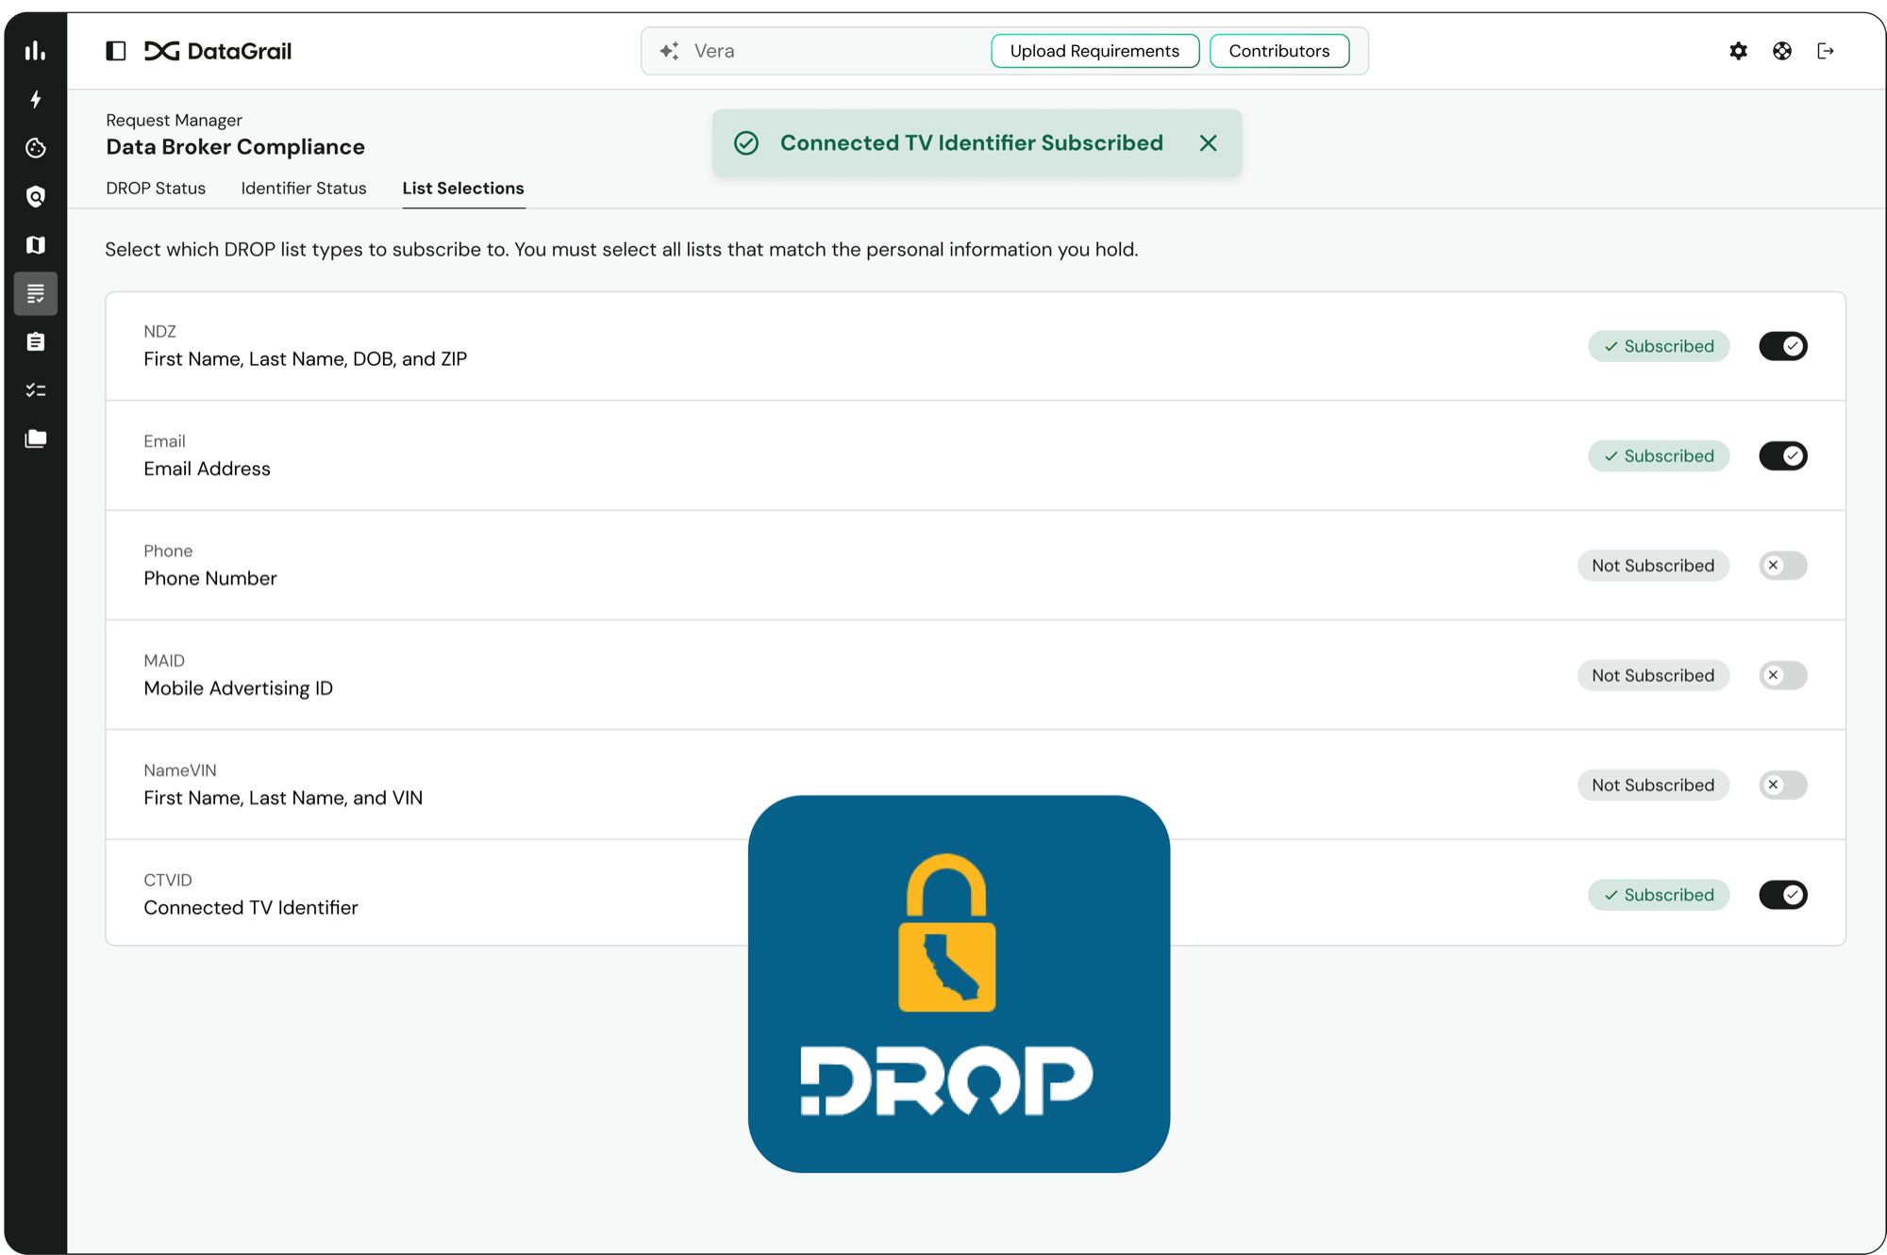Viewport: 1887px width, 1255px height.
Task: Click the Upload Requirements button
Action: 1094,51
